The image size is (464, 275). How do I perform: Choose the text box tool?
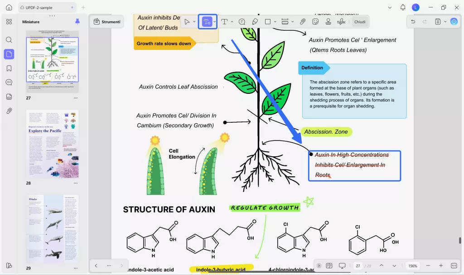pos(224,22)
